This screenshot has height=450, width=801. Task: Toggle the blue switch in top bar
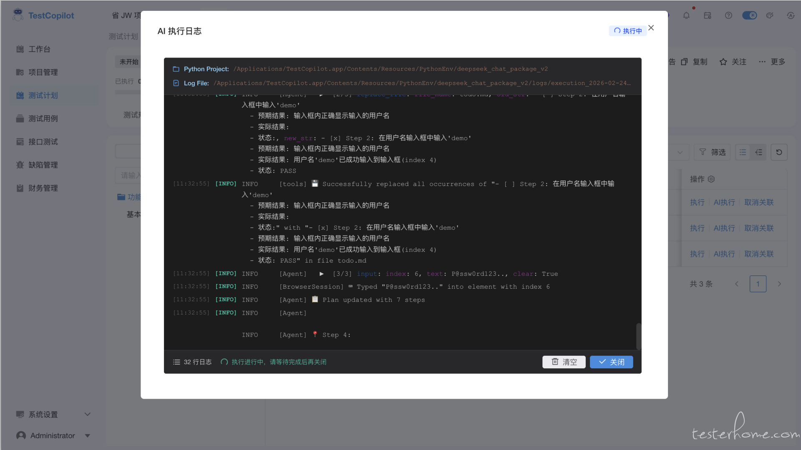click(x=749, y=15)
